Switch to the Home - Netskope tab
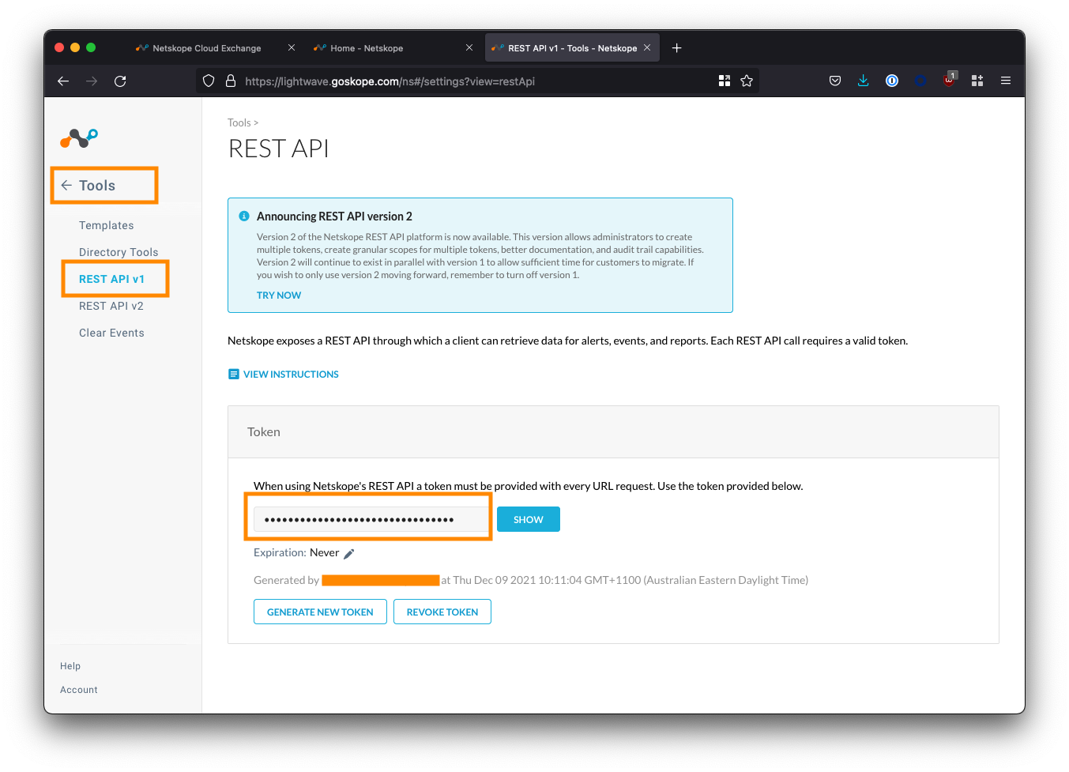Screen dimensions: 1069x772 pos(367,48)
